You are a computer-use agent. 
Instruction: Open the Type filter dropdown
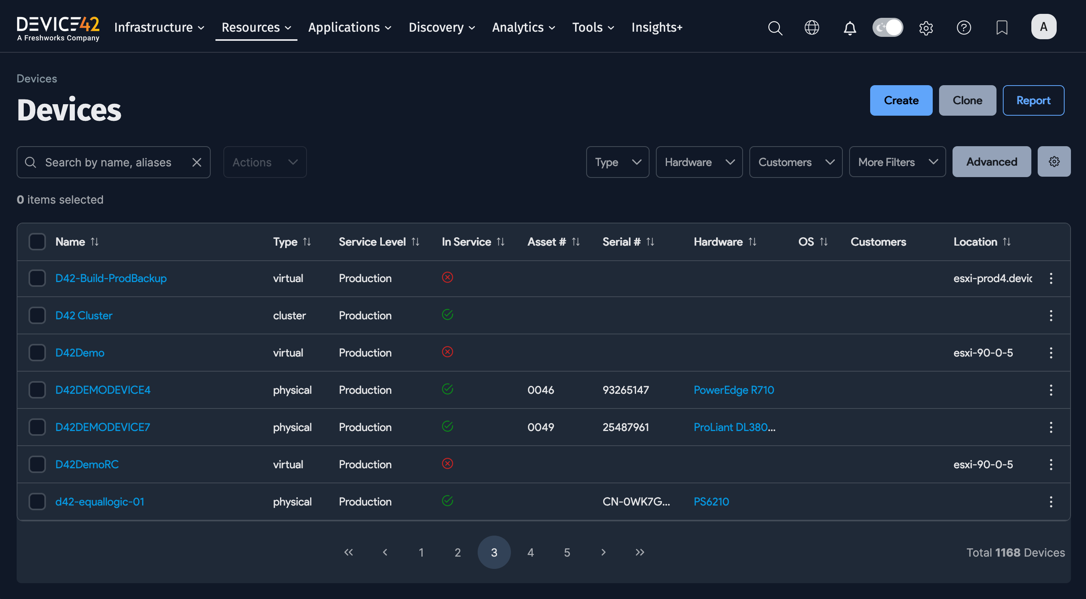(x=617, y=162)
